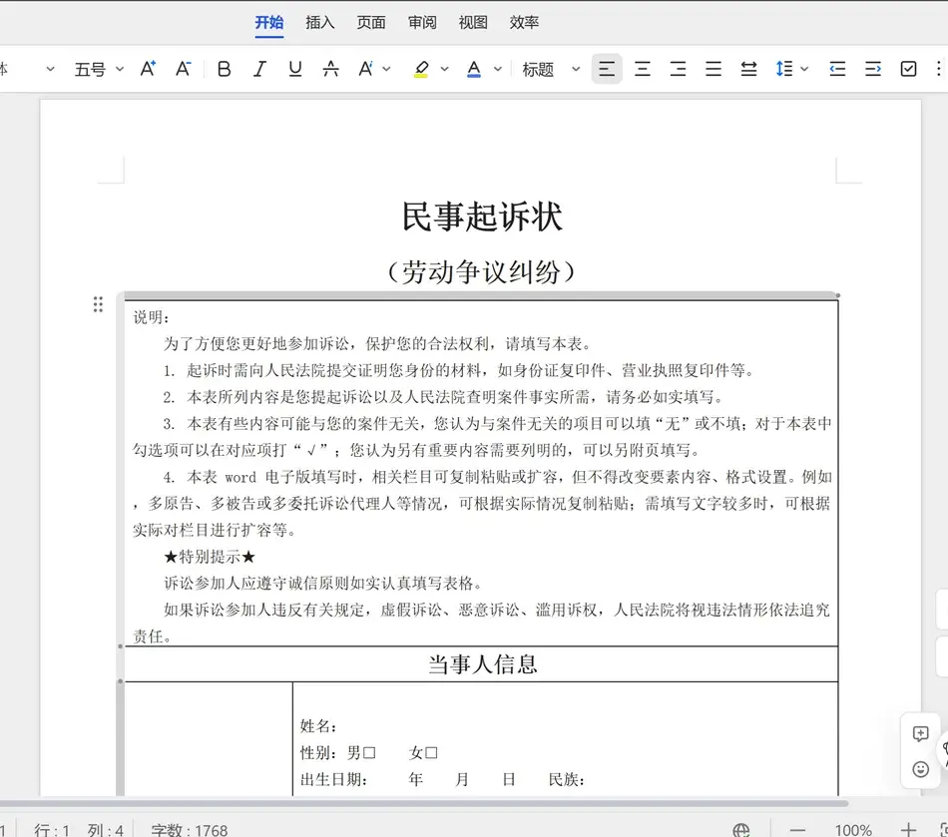Check the 女 gender box

(x=431, y=753)
